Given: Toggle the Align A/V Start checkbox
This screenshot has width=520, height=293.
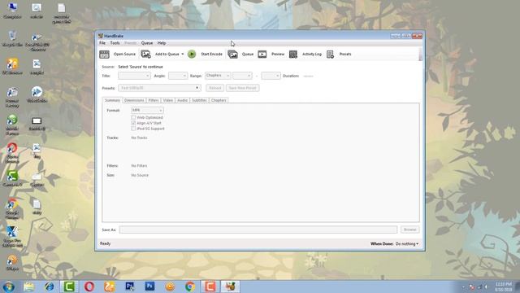Looking at the screenshot, I should tap(133, 123).
